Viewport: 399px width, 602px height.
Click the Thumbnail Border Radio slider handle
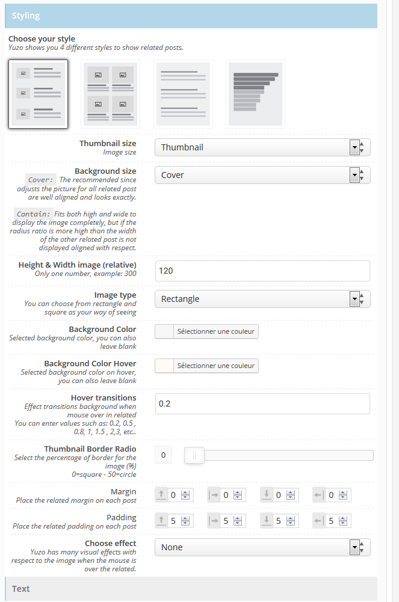[x=194, y=455]
